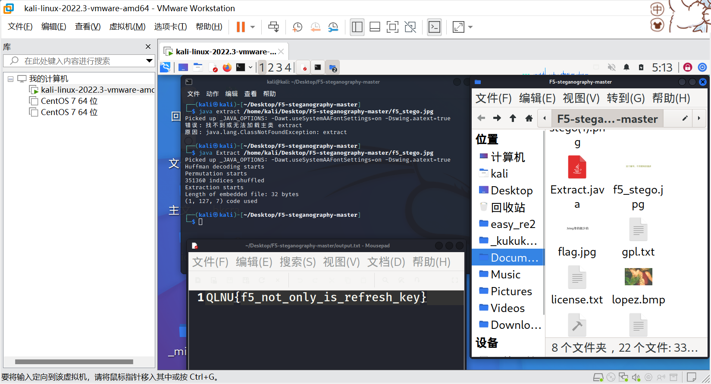The image size is (711, 384).
Task: Focus the terminal taskbar window button
Action: pyautogui.click(x=318, y=67)
